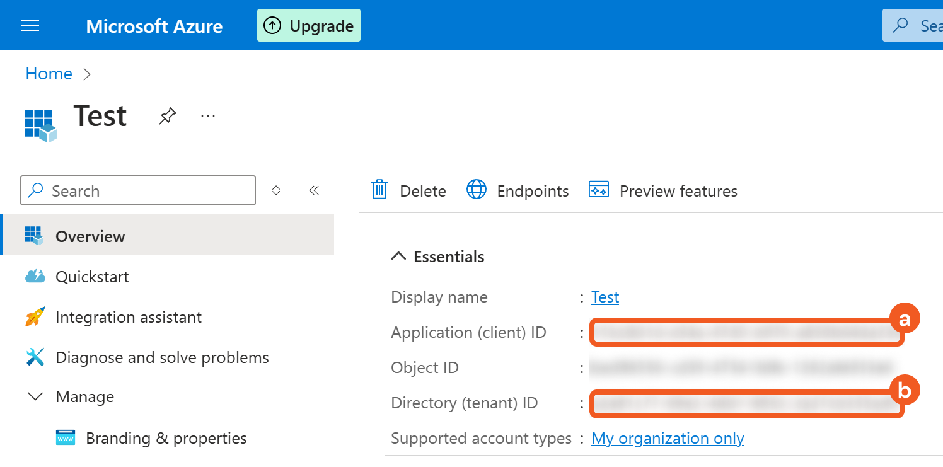
Task: Click the Diagnose and solve problems wrench icon
Action: tap(35, 357)
